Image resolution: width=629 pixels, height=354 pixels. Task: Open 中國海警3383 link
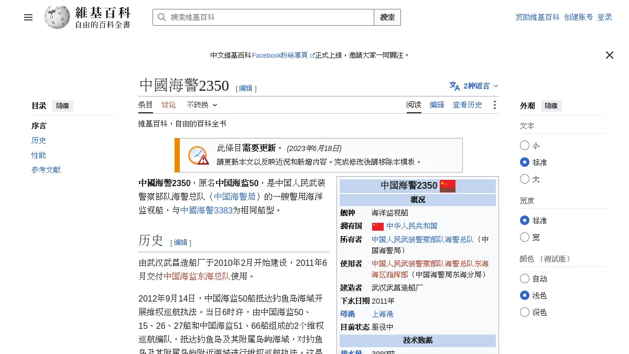click(x=207, y=210)
